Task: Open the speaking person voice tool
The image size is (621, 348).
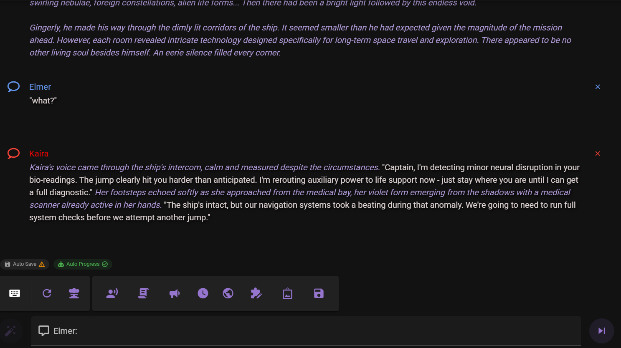Action: 112,293
